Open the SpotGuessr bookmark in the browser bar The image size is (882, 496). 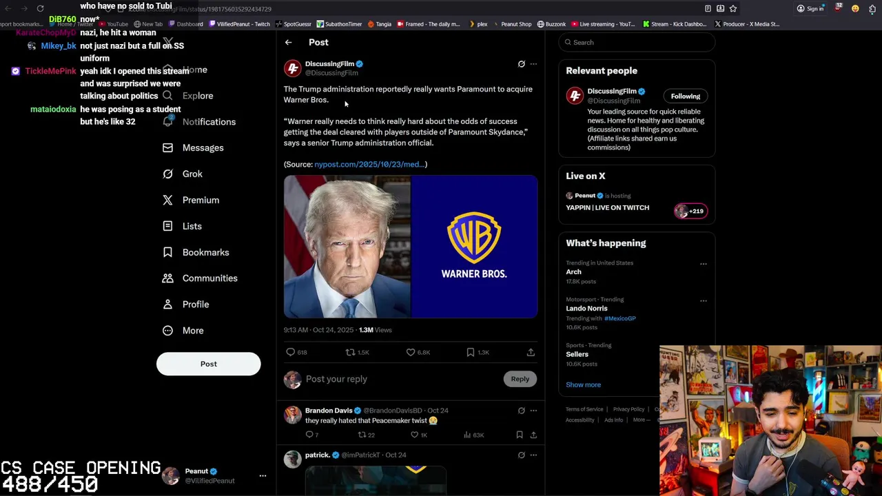[x=294, y=24]
